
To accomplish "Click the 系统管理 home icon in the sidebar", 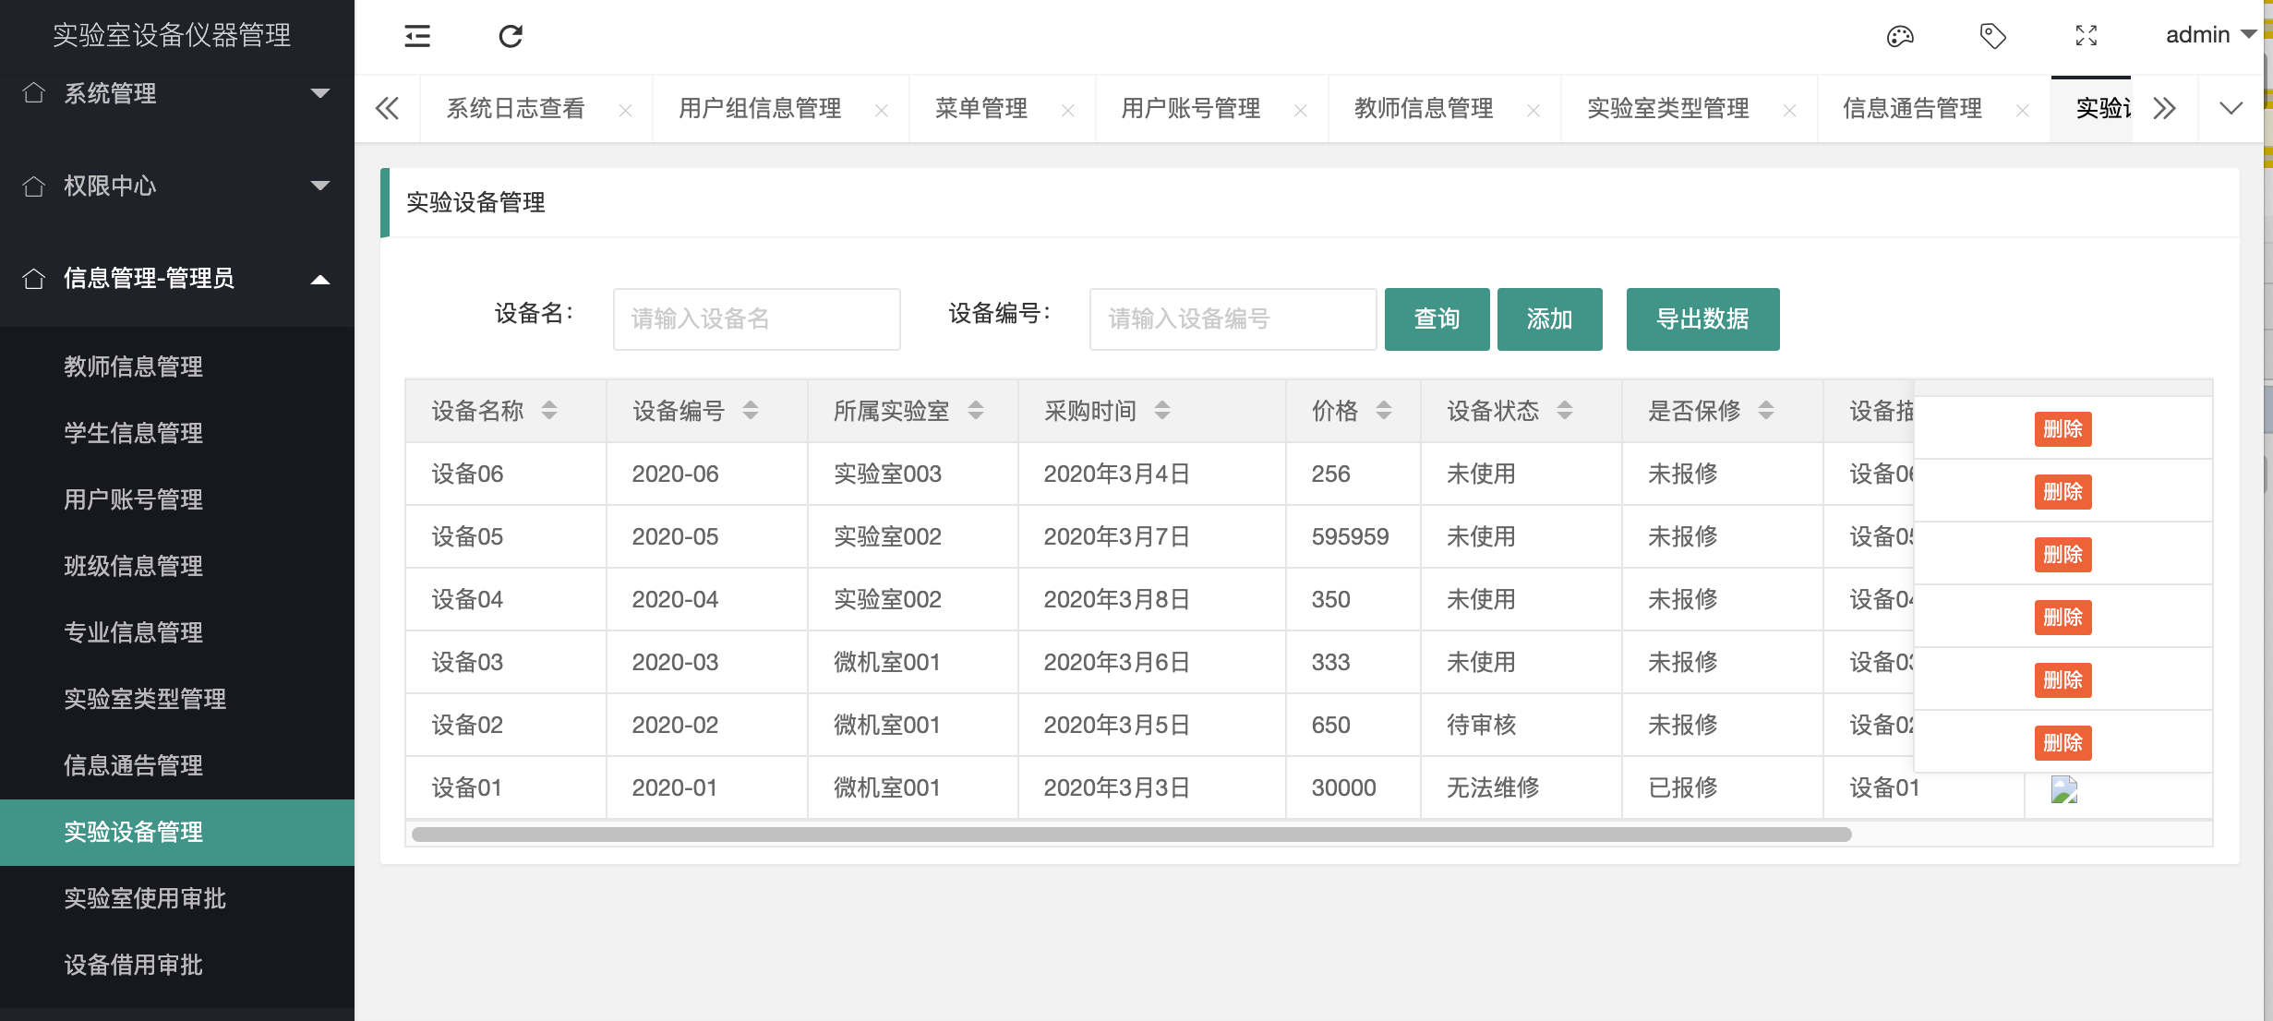I will 35,93.
